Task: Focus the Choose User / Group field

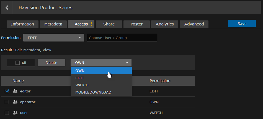Action: 122,38
